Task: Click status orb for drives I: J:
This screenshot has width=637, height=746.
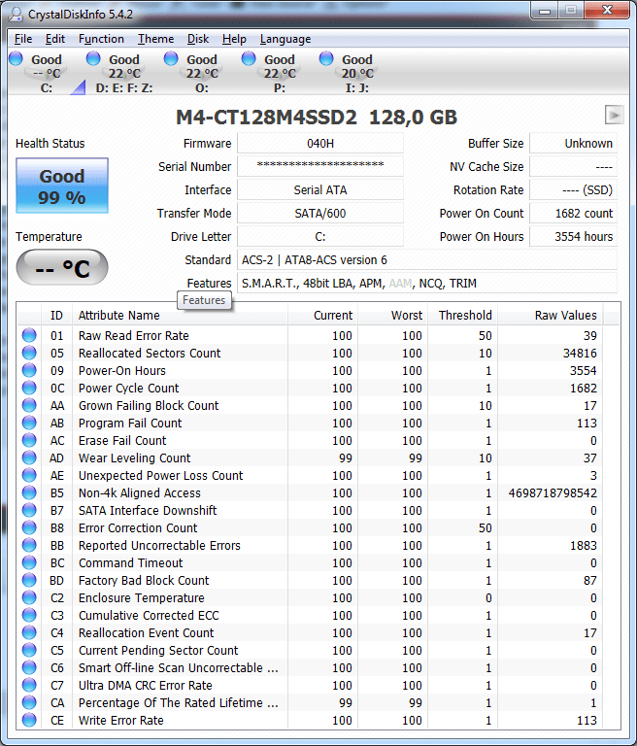Action: point(326,58)
